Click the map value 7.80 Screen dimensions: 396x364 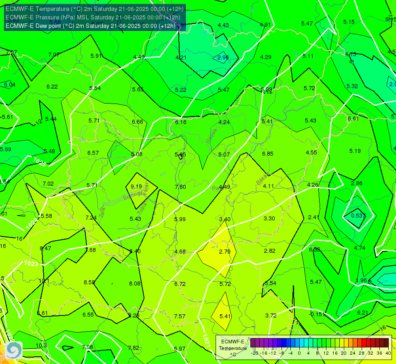[180, 187]
